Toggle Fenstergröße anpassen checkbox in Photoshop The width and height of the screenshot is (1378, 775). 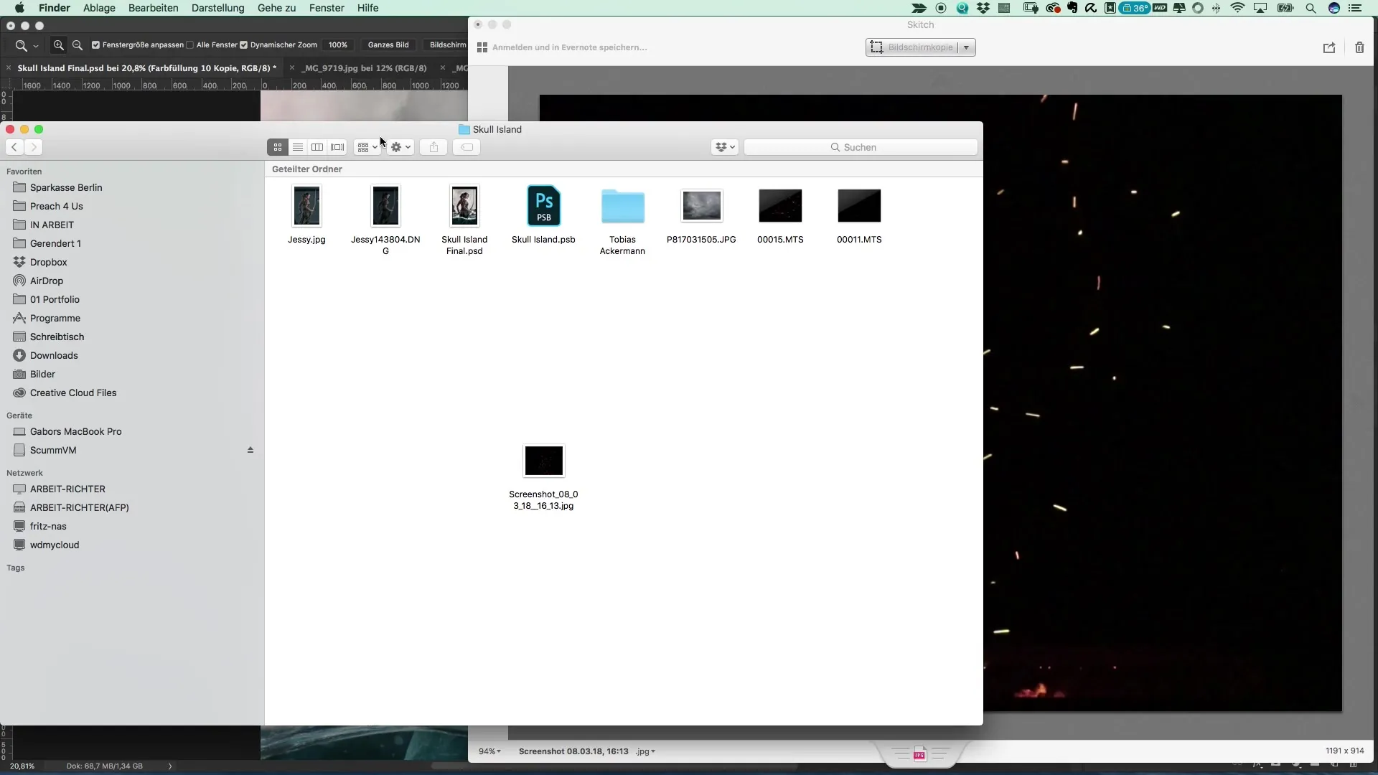point(95,44)
